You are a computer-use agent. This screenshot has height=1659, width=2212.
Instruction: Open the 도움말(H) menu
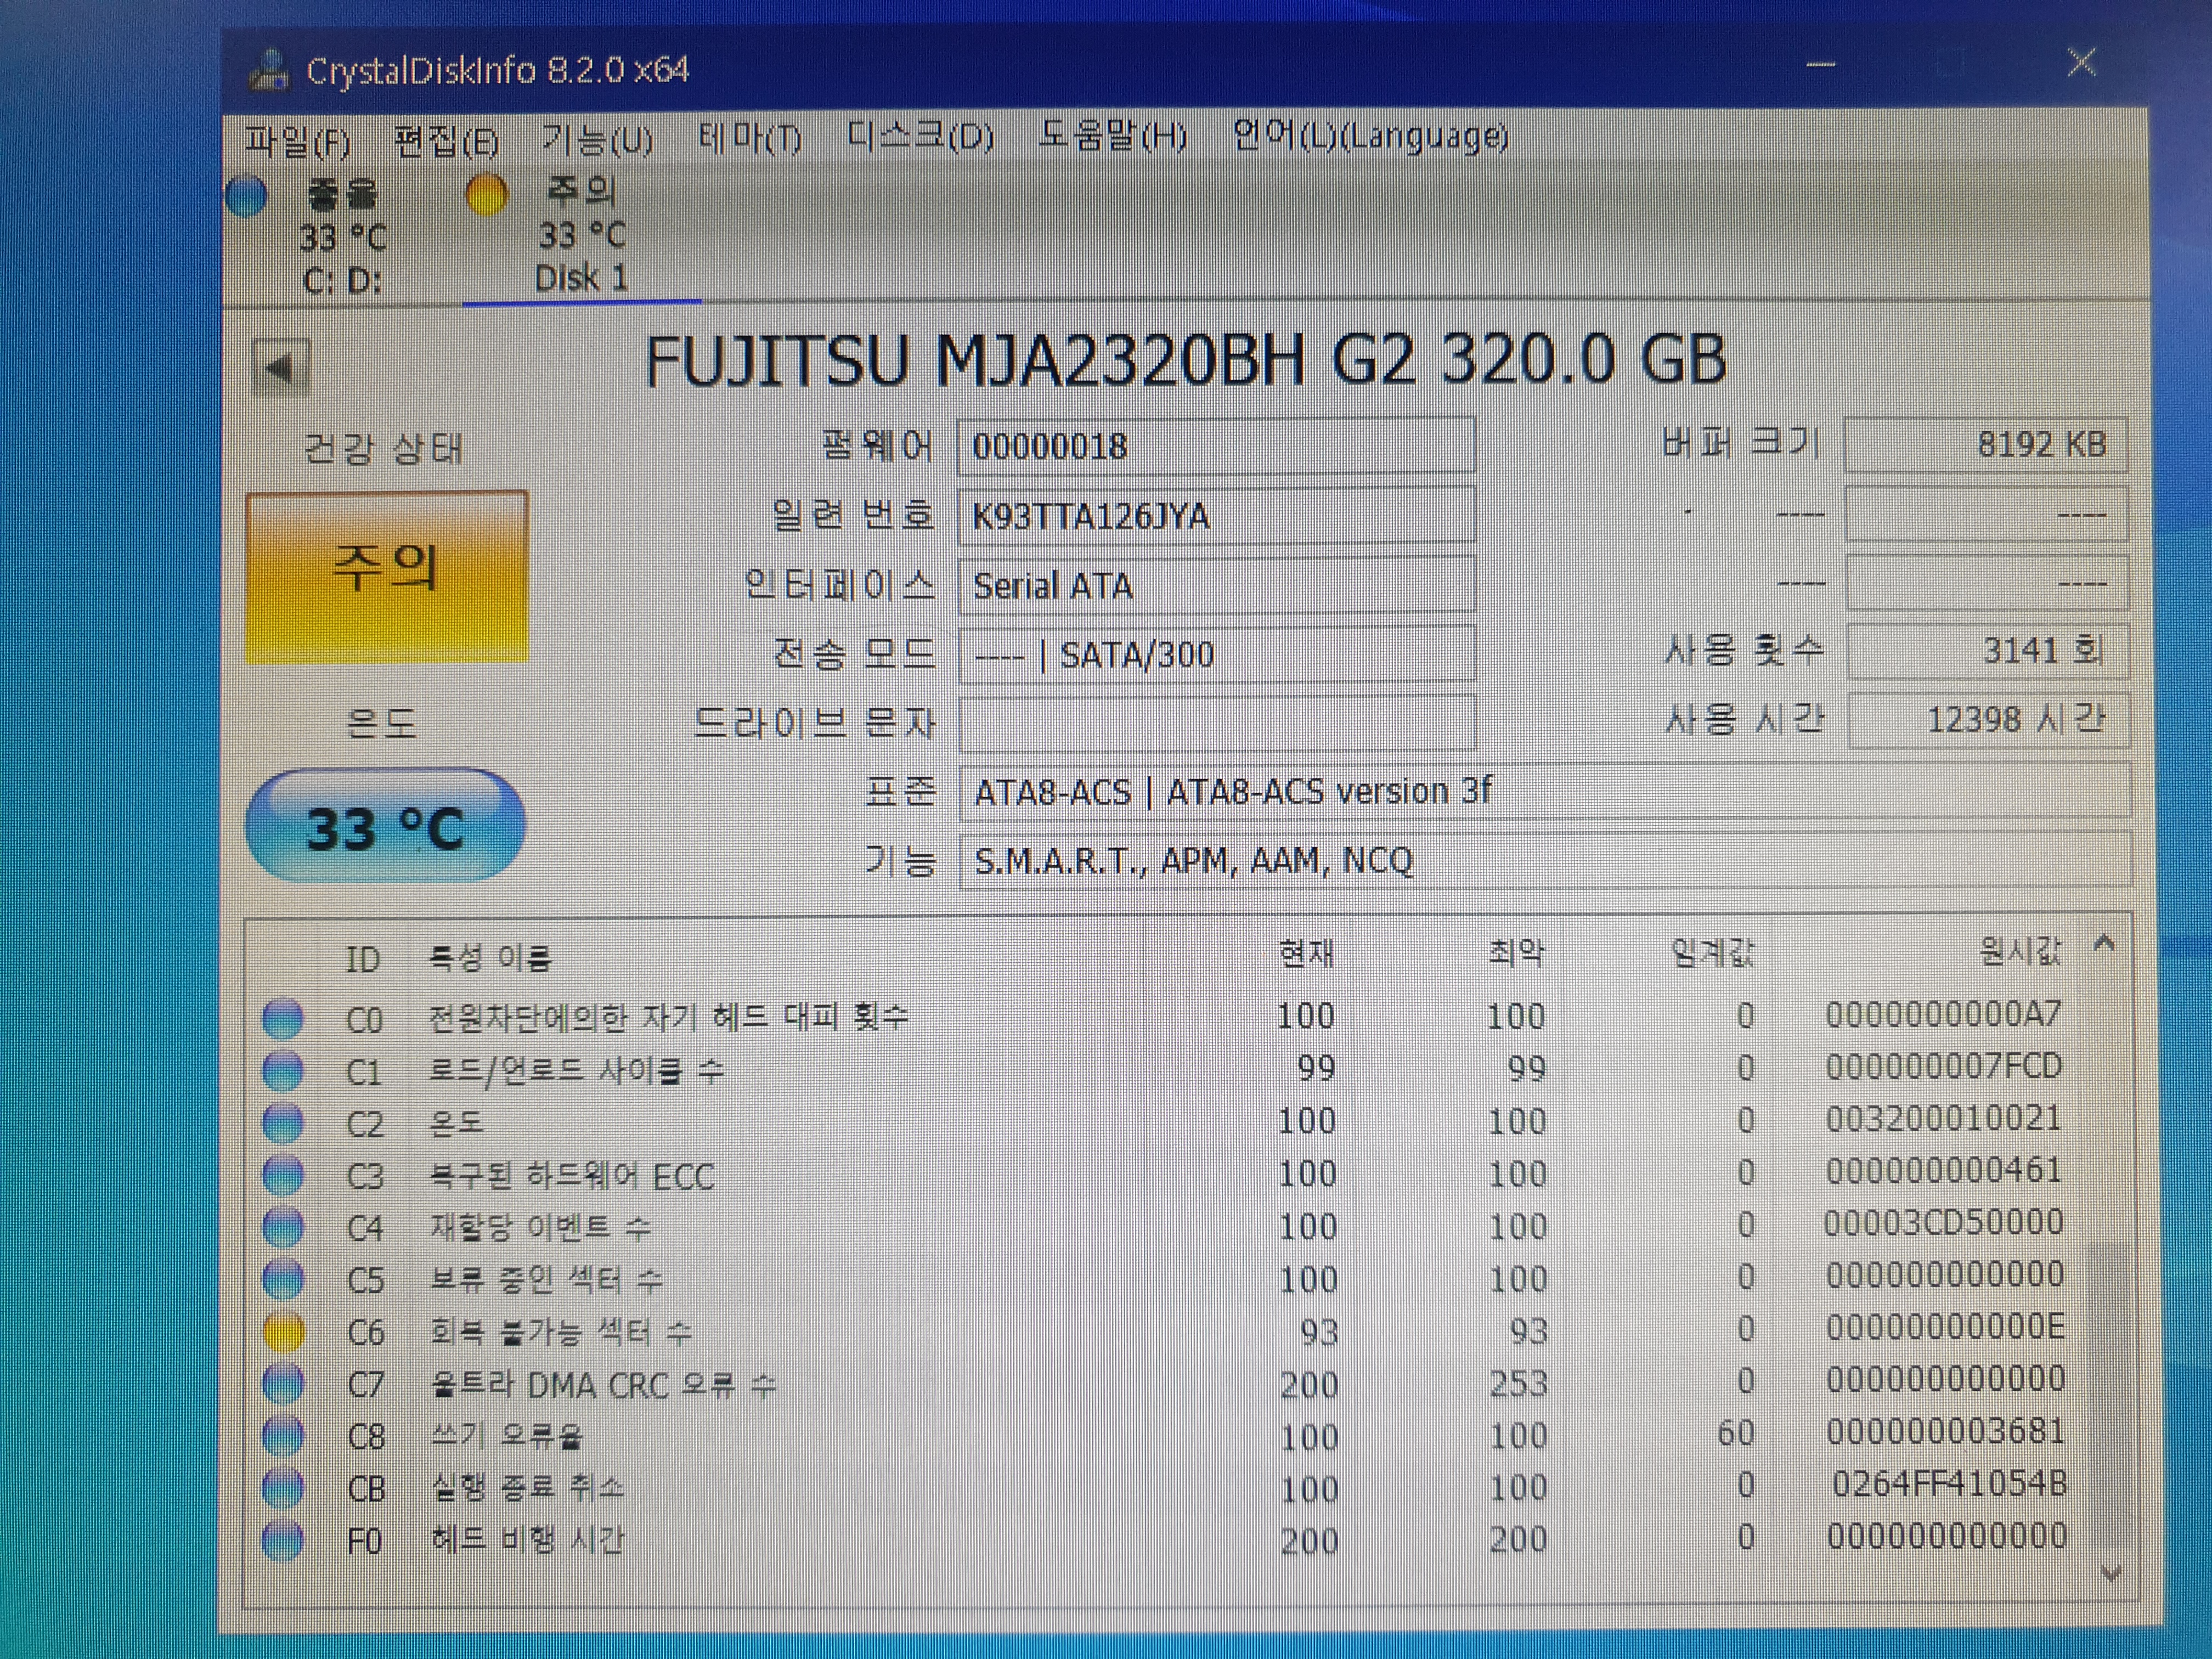coord(1112,134)
